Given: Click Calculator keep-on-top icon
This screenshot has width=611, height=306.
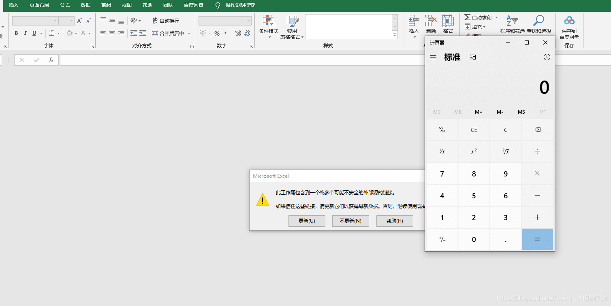Looking at the screenshot, I should tap(473, 57).
